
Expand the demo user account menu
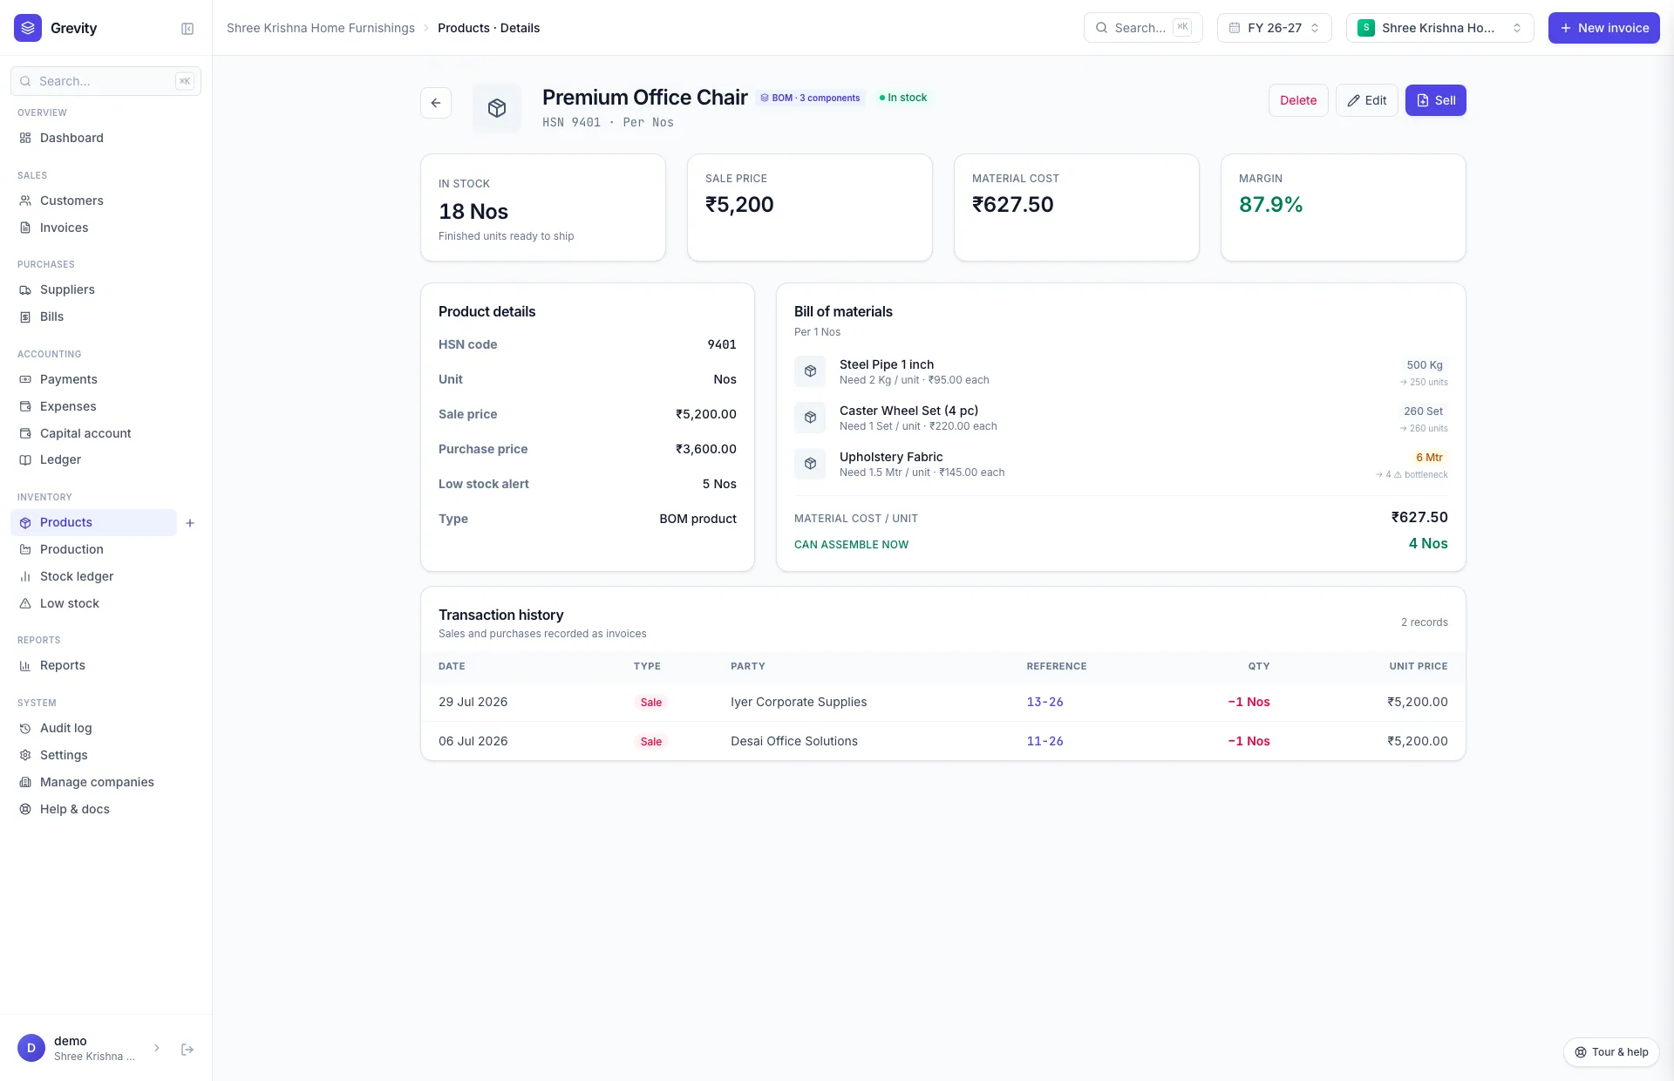click(90, 1048)
